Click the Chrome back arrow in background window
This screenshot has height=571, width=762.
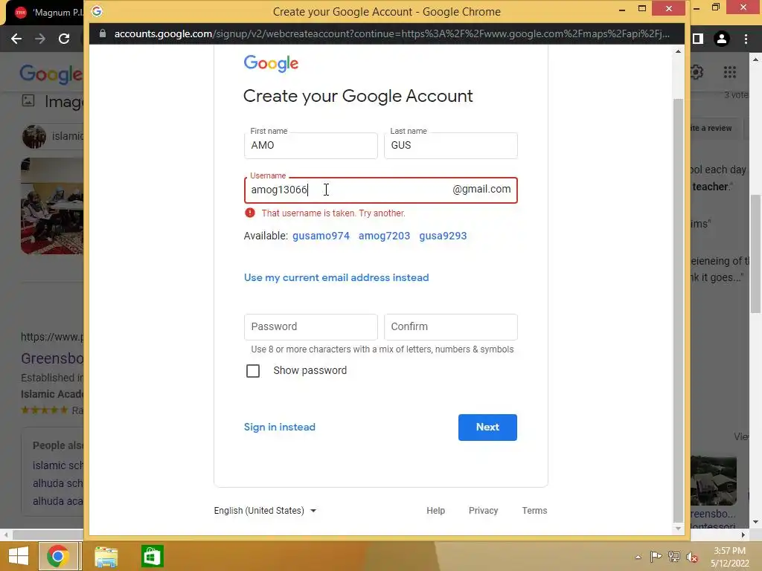pyautogui.click(x=16, y=39)
